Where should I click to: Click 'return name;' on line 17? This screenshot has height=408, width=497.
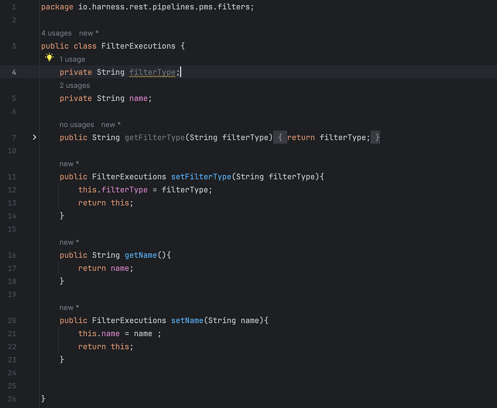pos(106,268)
